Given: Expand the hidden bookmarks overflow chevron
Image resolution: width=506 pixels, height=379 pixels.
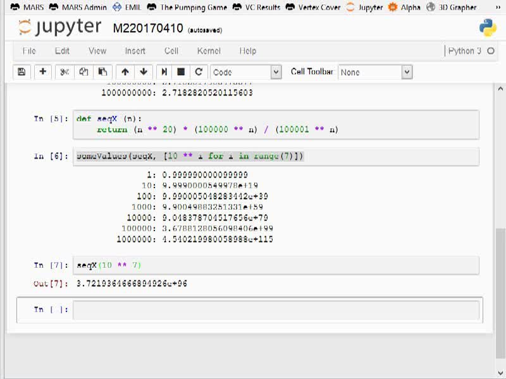Looking at the screenshot, I should pyautogui.click(x=498, y=7).
